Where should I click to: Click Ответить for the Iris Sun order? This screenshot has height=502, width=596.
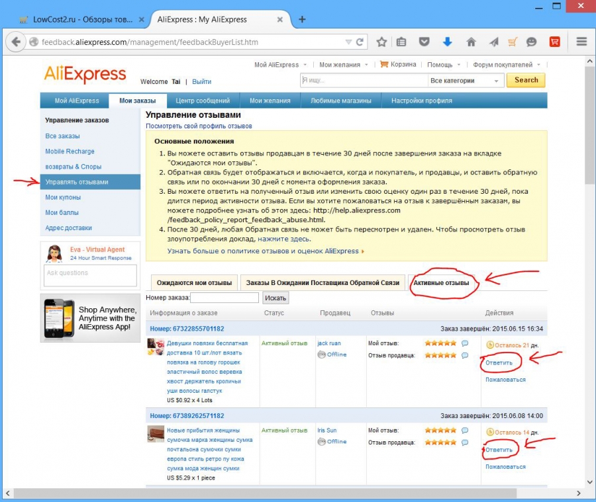(x=499, y=450)
